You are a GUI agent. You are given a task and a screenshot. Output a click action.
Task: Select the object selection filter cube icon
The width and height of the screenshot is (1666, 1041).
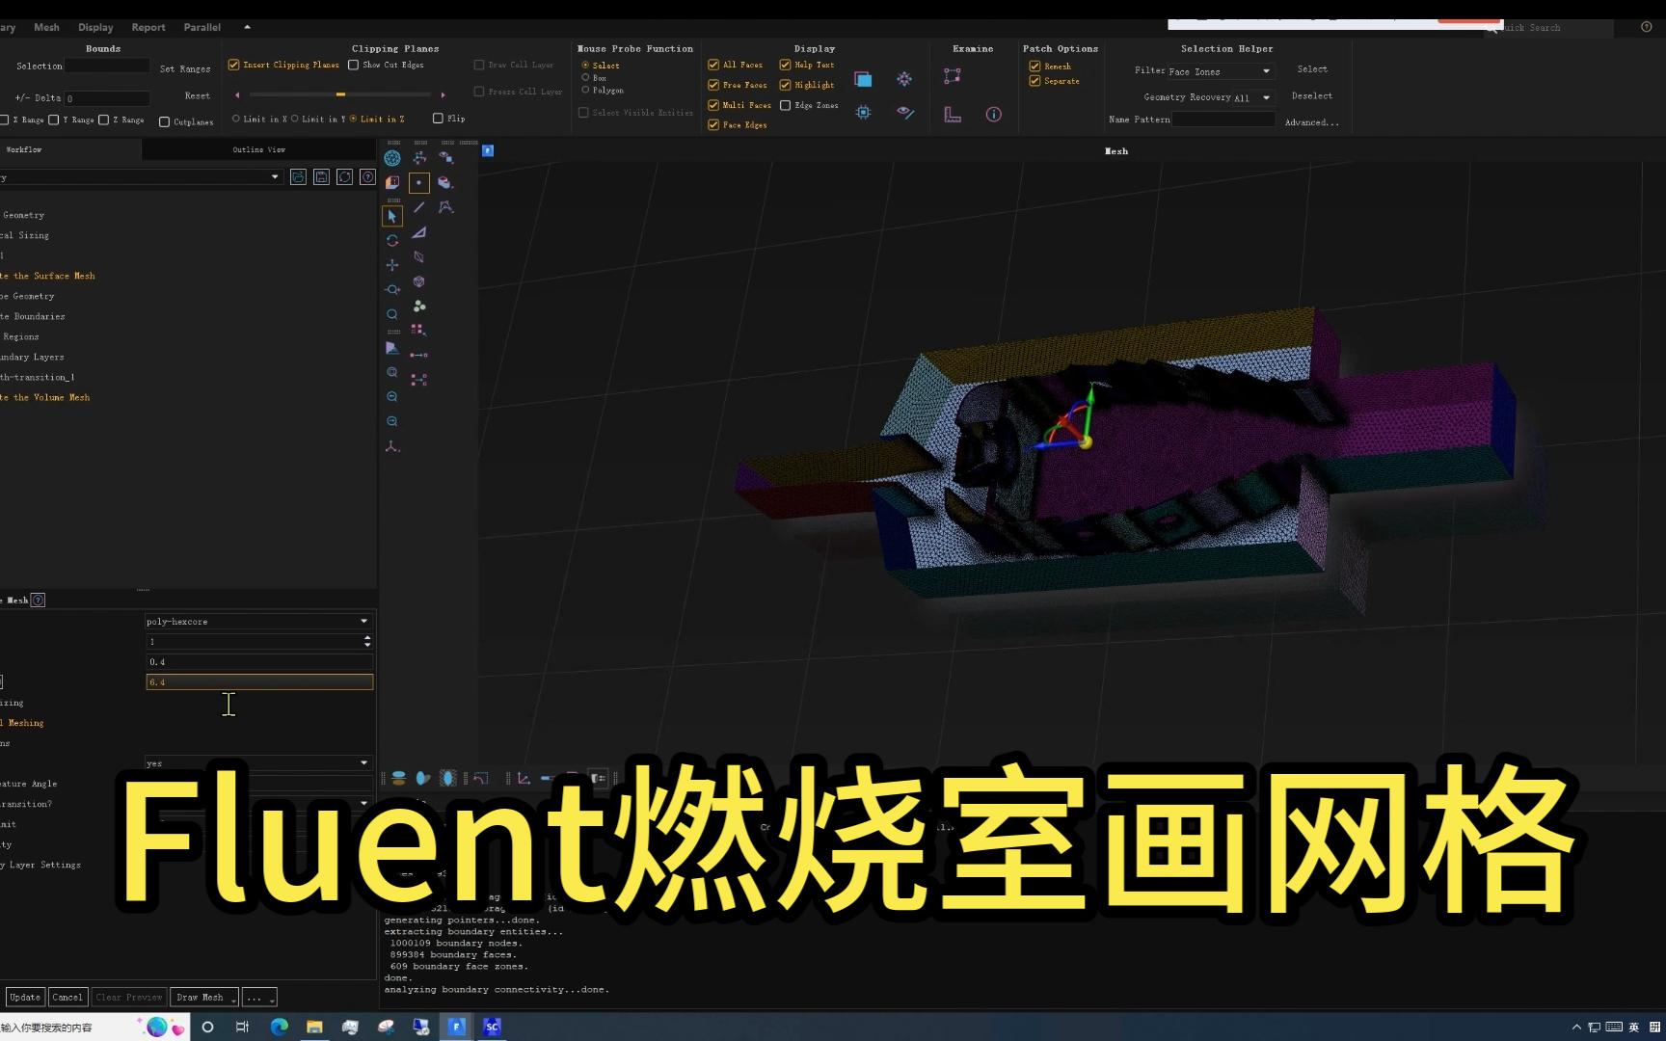419,281
